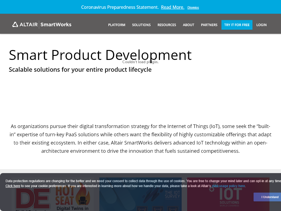Click the Scalable solutions subtitle text

[80, 70]
